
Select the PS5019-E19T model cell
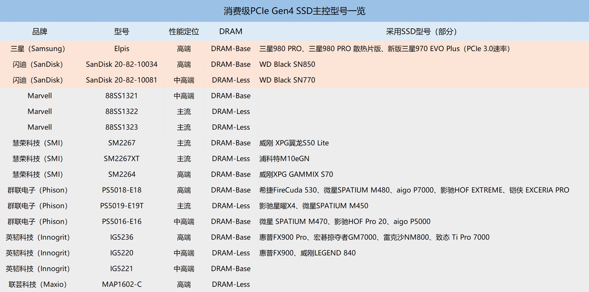point(121,205)
